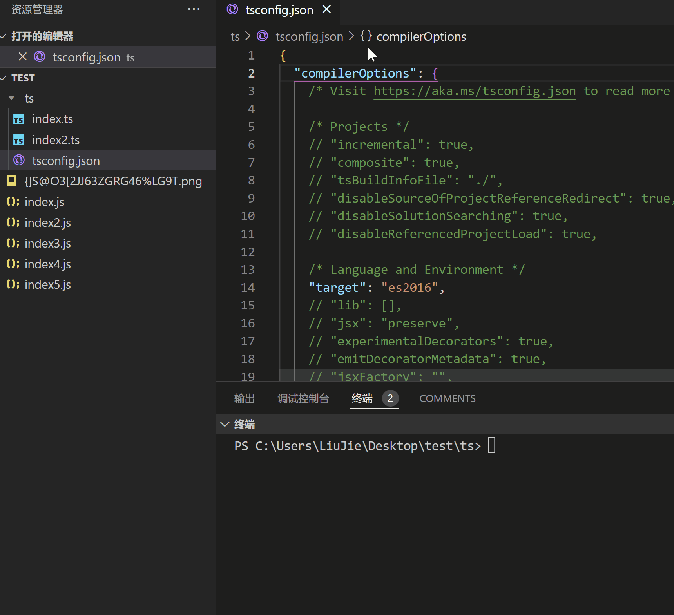Click the JavaScript icon beside index5.js

(x=13, y=284)
